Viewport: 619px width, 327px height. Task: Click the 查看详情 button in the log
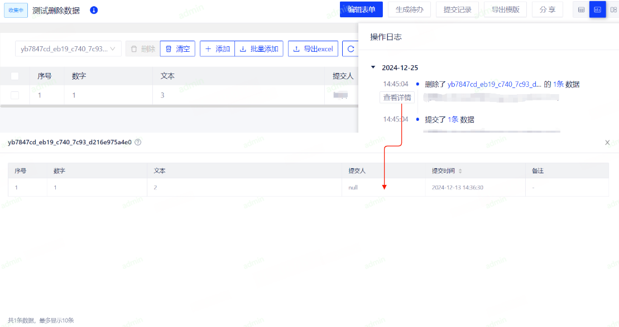[397, 97]
